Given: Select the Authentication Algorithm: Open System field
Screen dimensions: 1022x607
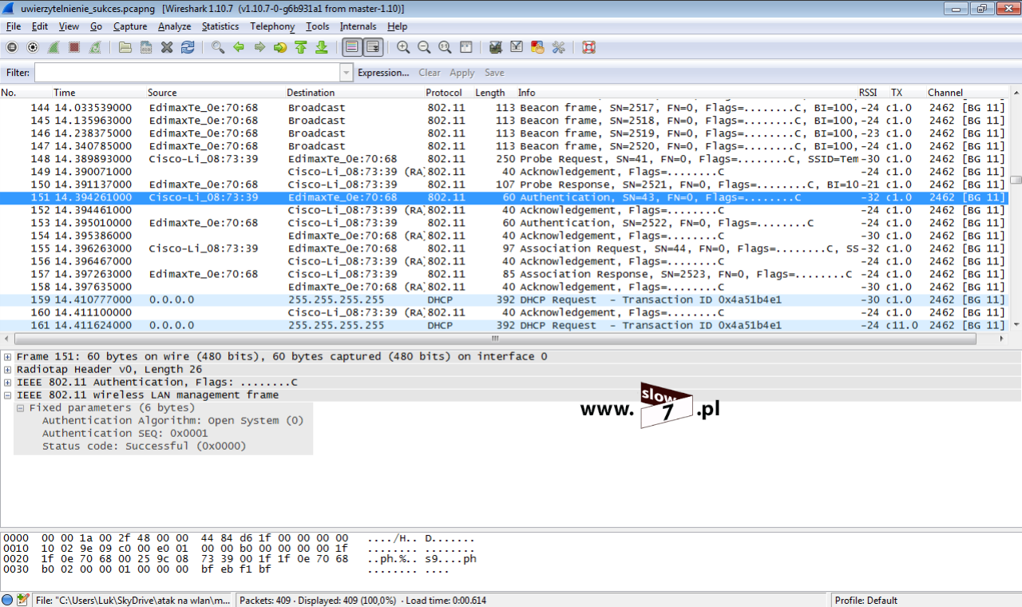Looking at the screenshot, I should [172, 421].
